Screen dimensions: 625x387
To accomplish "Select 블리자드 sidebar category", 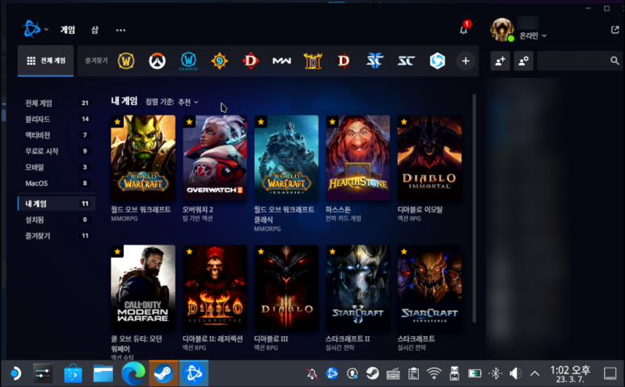I will click(x=57, y=119).
